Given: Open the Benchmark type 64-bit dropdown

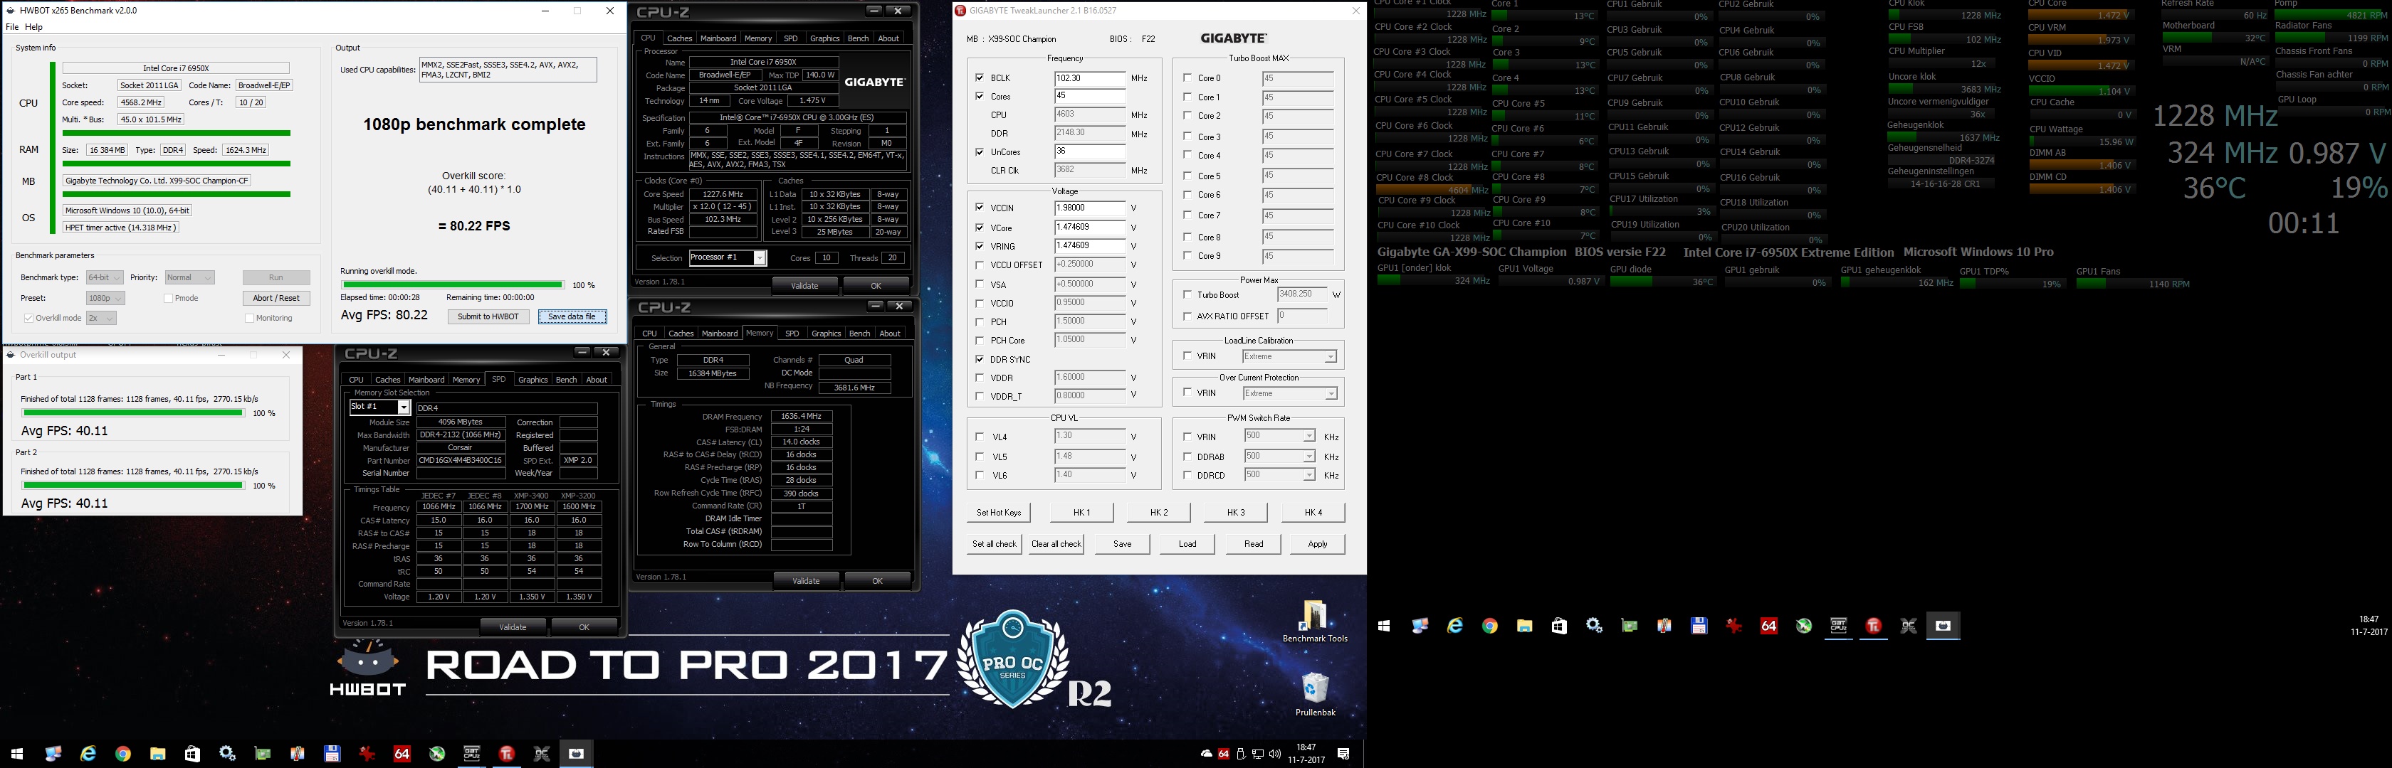Looking at the screenshot, I should tap(105, 277).
